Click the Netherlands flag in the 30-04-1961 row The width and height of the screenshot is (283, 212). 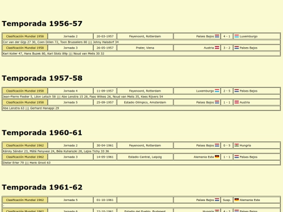pos(217,146)
